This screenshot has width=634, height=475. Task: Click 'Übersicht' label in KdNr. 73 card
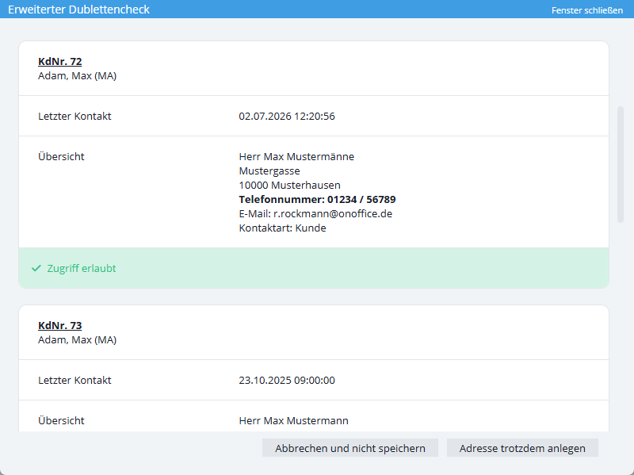coord(61,421)
